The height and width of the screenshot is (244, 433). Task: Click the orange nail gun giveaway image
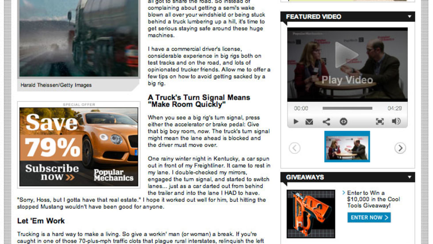click(x=311, y=213)
